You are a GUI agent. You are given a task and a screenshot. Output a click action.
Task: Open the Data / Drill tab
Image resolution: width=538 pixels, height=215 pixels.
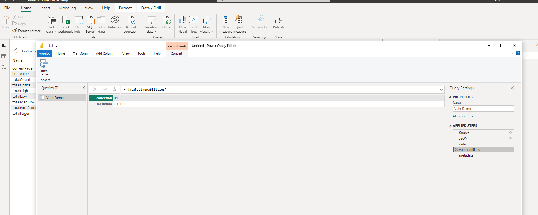(151, 8)
